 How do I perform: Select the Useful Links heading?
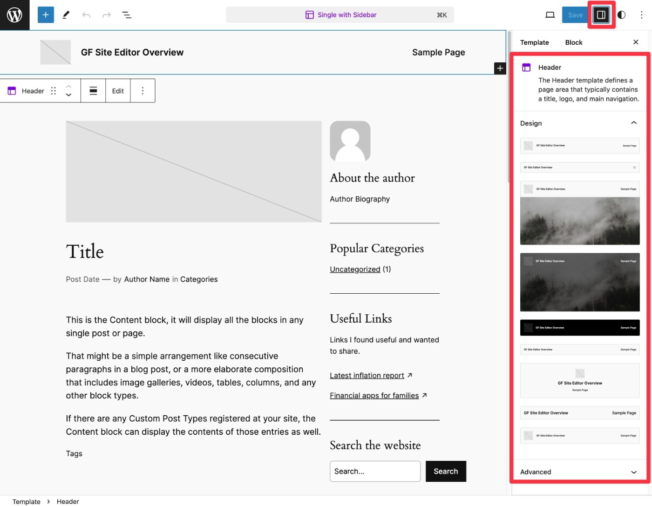pos(361,318)
